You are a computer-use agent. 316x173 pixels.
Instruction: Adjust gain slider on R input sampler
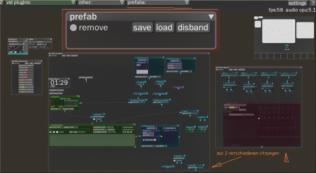click(x=161, y=103)
